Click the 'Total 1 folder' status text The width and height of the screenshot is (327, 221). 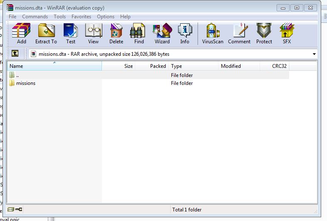[x=187, y=209]
